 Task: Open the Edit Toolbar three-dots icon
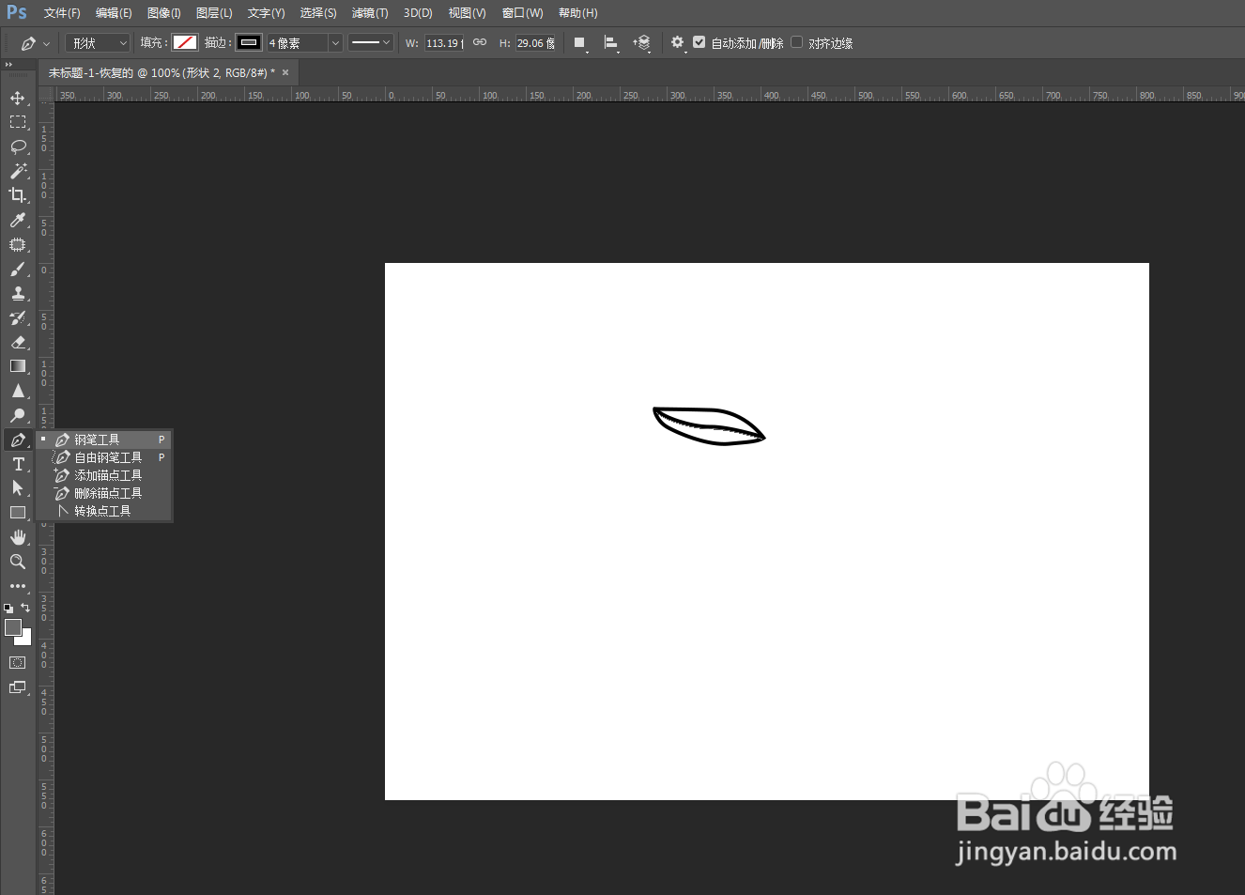click(x=18, y=586)
